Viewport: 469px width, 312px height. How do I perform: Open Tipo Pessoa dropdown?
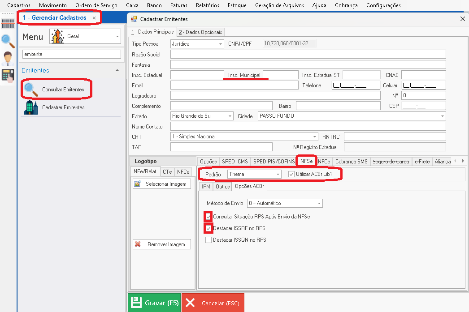(x=221, y=44)
